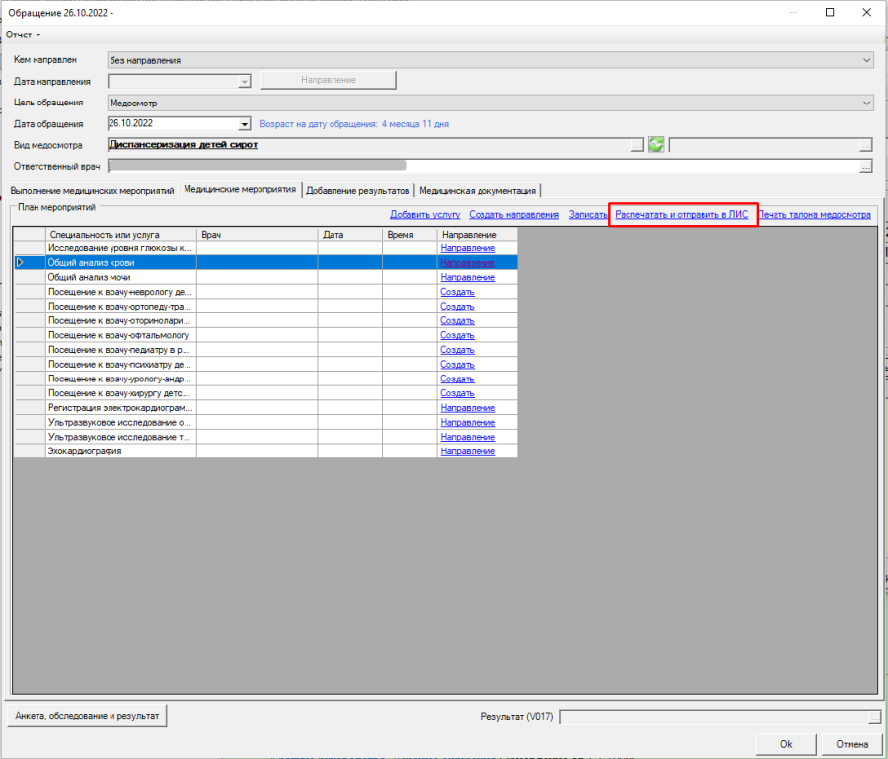
Task: Open Направление link for Ультразвуковое исследование т... row
Action: tap(468, 437)
